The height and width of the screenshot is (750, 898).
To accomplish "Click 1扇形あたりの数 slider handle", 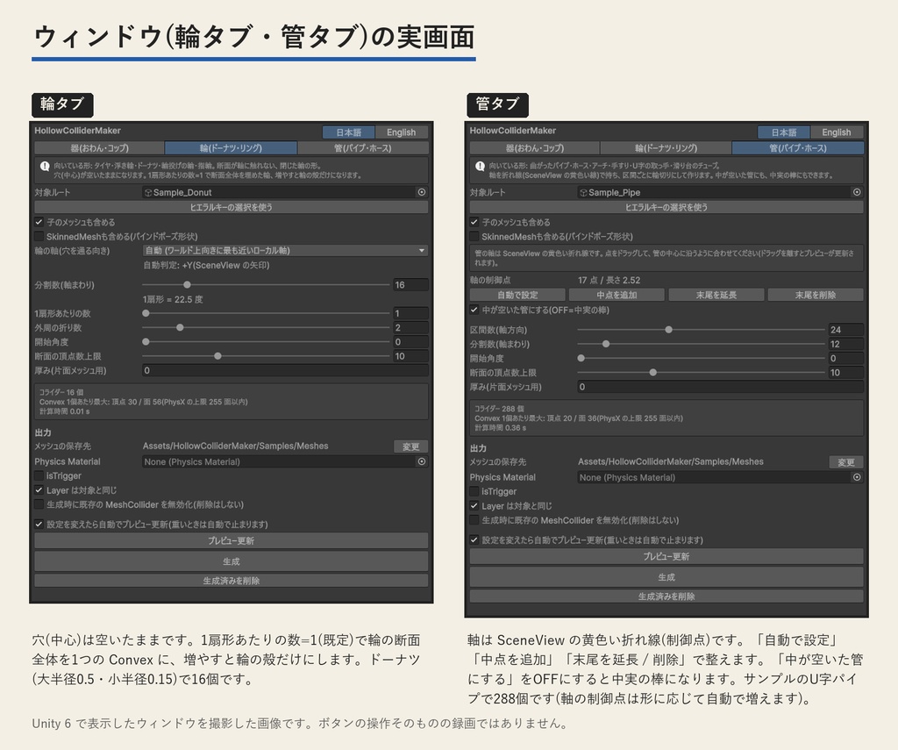I will point(146,313).
